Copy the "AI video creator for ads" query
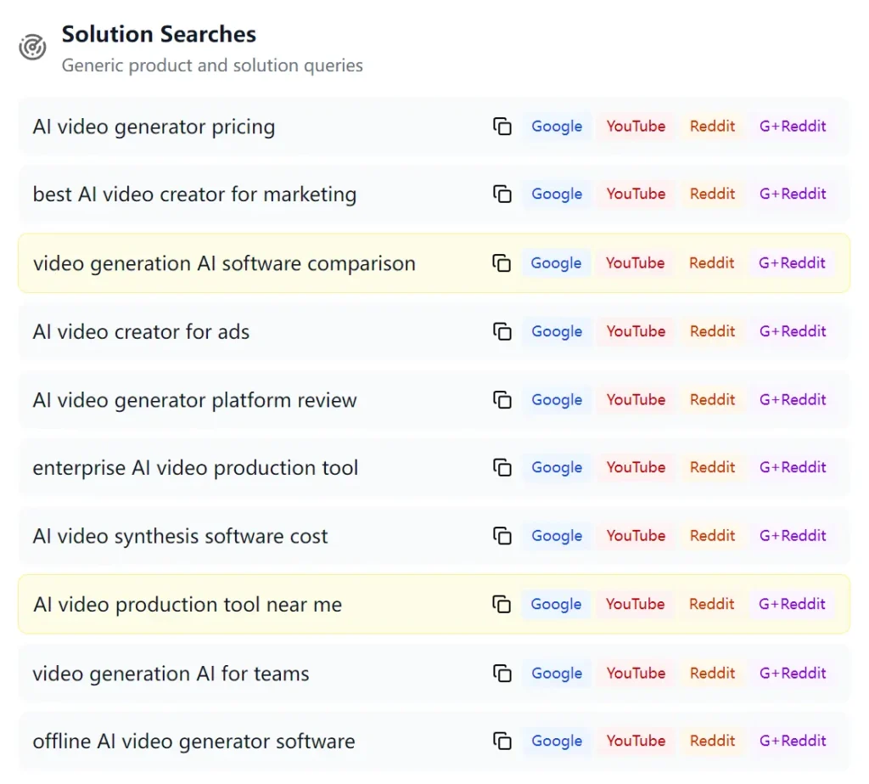Image resolution: width=869 pixels, height=784 pixels. (502, 330)
